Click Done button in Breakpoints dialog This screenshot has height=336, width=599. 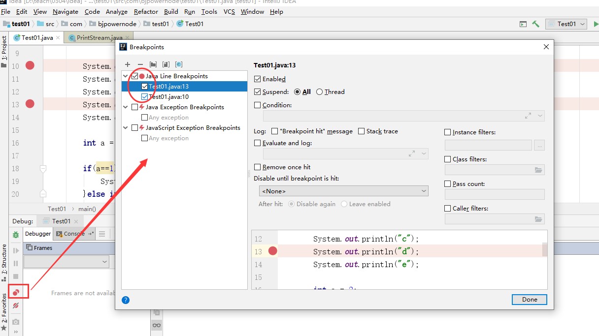530,300
